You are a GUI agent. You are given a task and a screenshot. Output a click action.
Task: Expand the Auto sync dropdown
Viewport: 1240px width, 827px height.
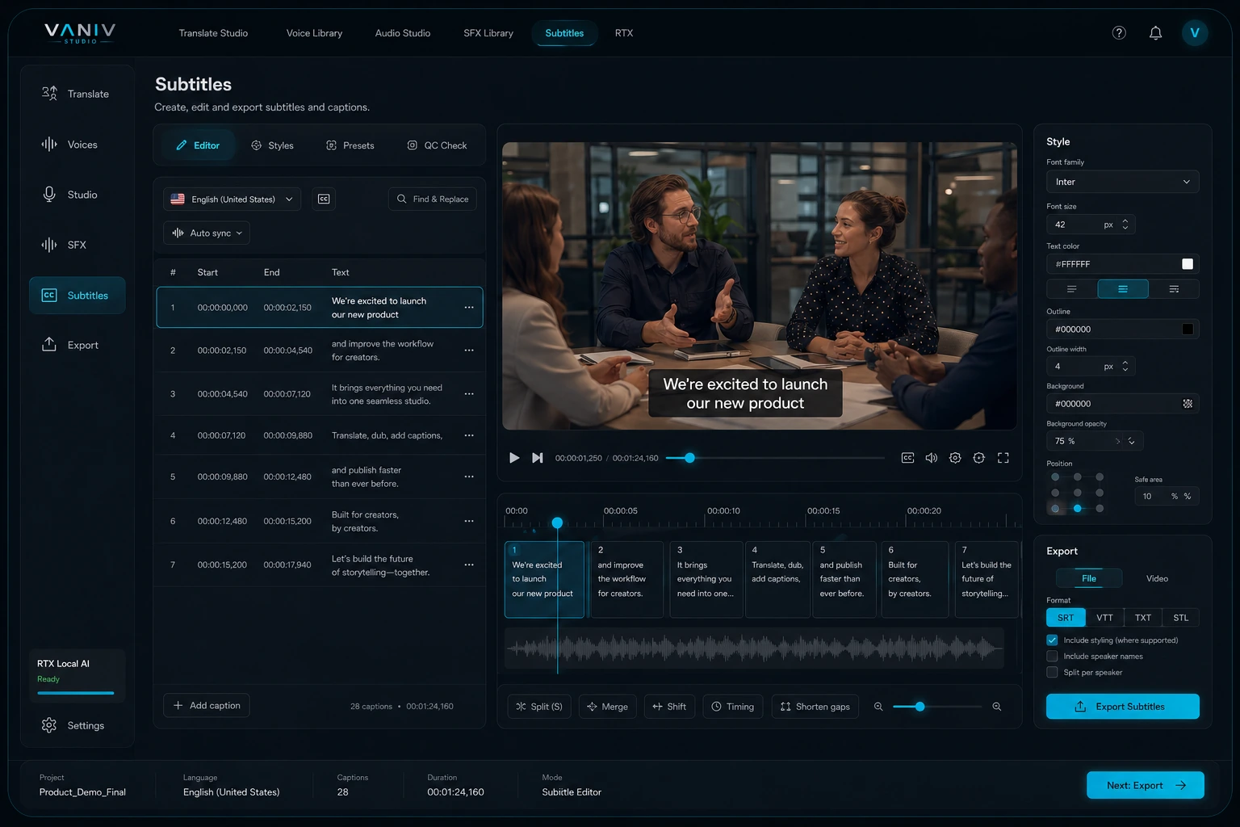[206, 233]
